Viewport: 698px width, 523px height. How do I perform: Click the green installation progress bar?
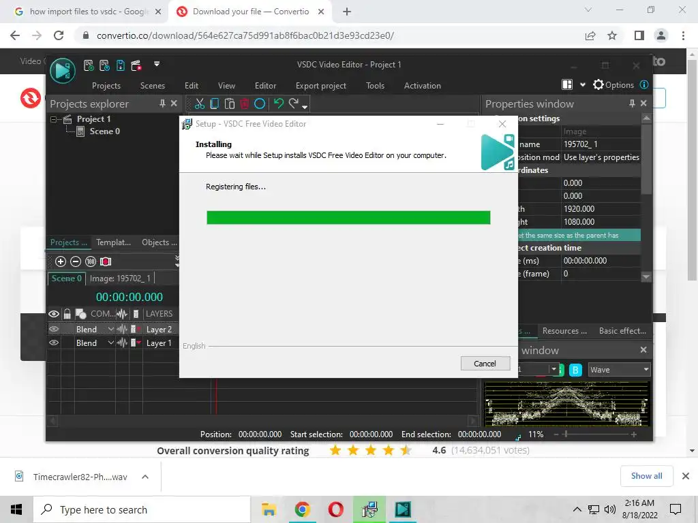[348, 217]
